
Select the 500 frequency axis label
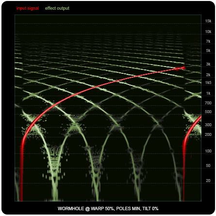(208, 112)
